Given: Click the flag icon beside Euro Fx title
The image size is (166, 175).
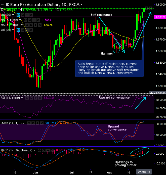Looking at the screenshot, I should (8, 5).
